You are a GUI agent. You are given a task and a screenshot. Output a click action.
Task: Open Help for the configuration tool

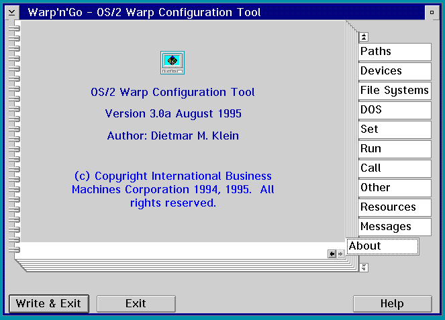392,304
